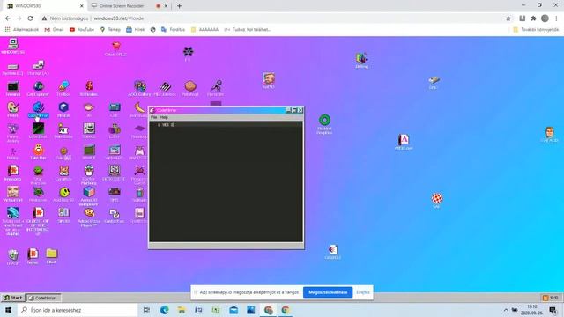Open the Gmail bookmark
This screenshot has width=564, height=317.
[x=54, y=29]
